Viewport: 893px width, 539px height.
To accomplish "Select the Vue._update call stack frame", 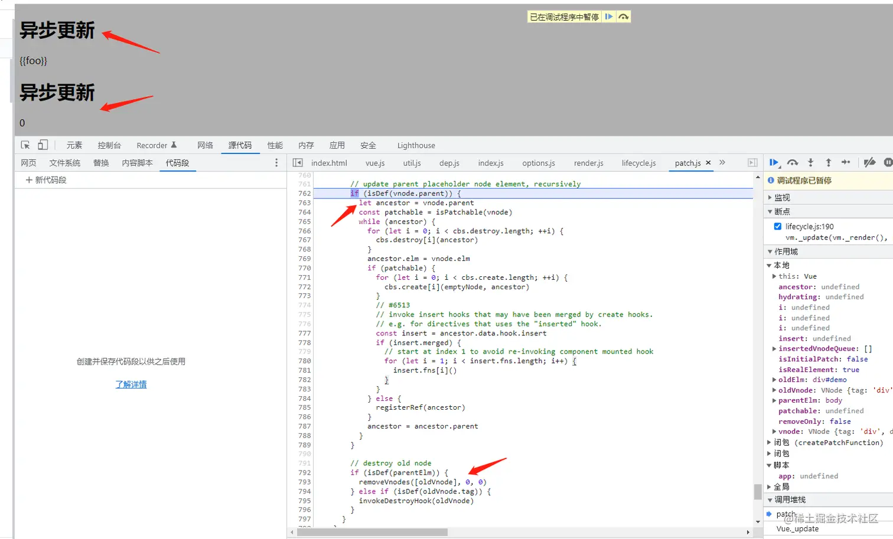I will click(x=797, y=529).
